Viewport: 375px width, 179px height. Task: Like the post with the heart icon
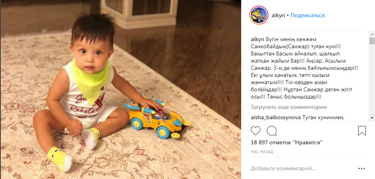pos(256,131)
